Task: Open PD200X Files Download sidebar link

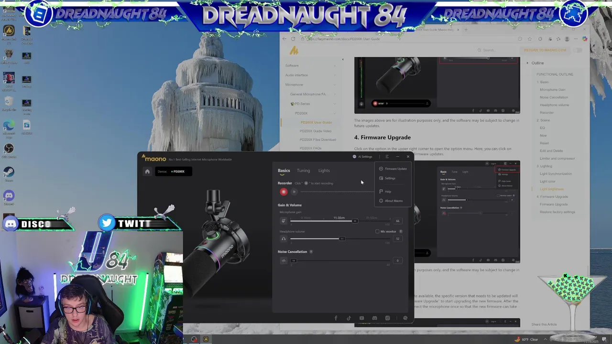Action: (x=318, y=140)
